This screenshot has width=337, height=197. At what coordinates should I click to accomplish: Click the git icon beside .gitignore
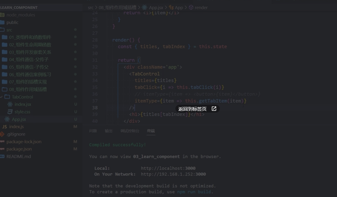coord(2,134)
